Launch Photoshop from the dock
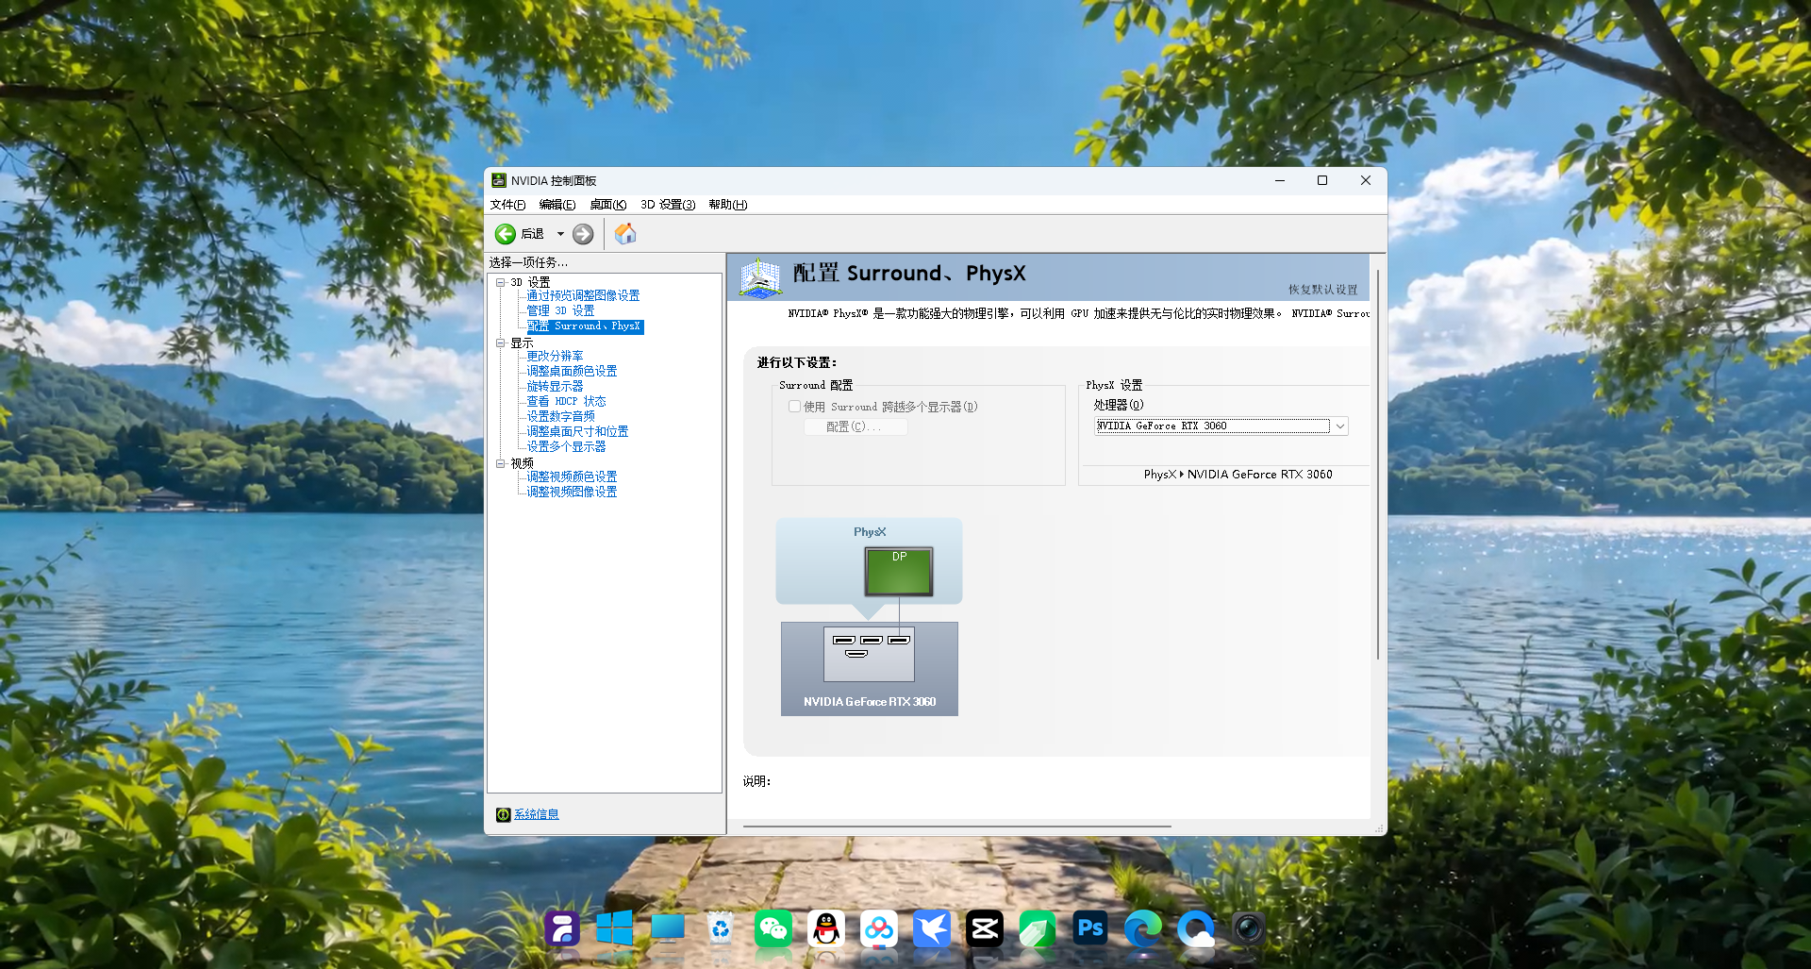This screenshot has width=1811, height=969. point(1090,928)
